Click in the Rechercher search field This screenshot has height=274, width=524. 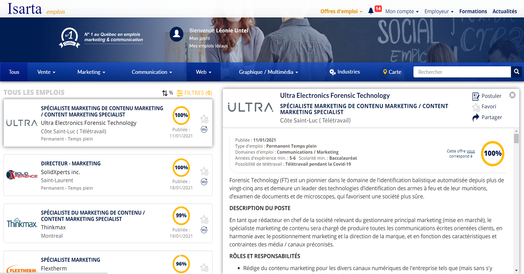[462, 72]
